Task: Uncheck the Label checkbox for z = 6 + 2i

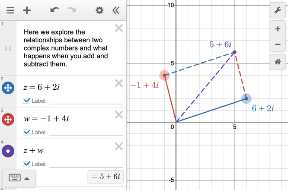Action: click(26, 101)
